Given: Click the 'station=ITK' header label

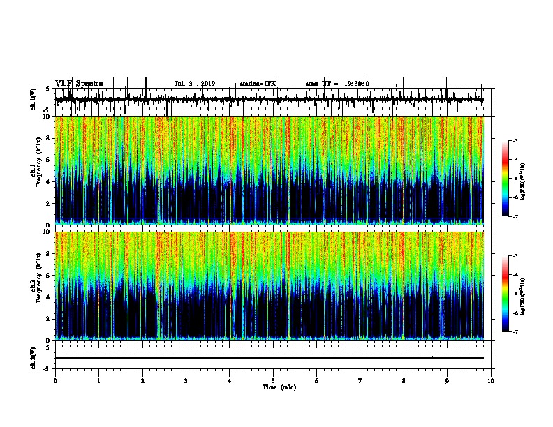Looking at the screenshot, I should click(x=258, y=84).
